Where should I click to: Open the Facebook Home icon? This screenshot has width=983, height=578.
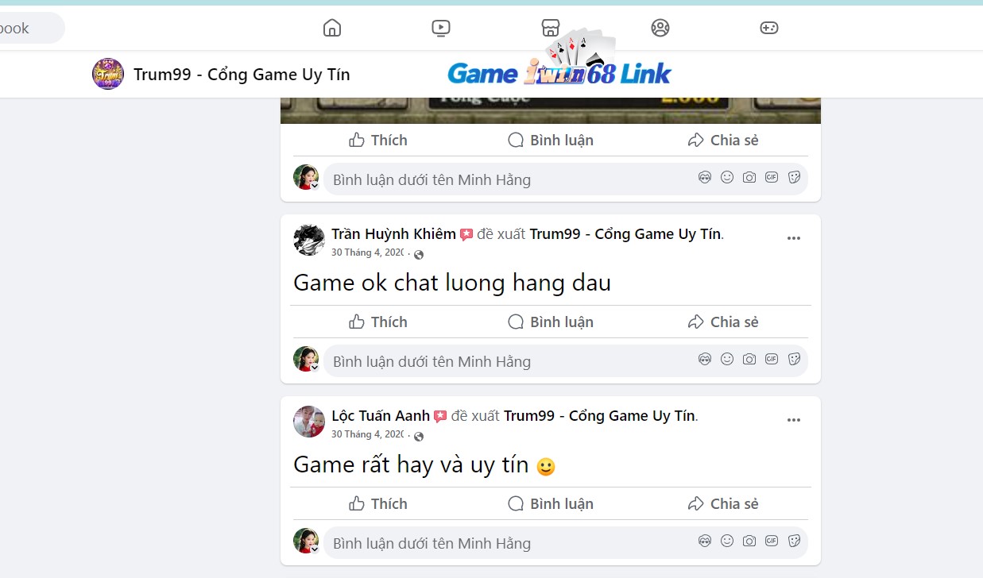(x=332, y=28)
